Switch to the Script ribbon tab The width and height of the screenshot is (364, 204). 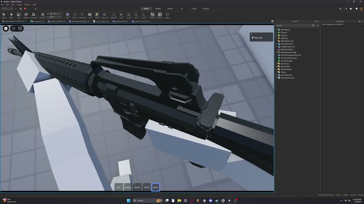click(194, 8)
